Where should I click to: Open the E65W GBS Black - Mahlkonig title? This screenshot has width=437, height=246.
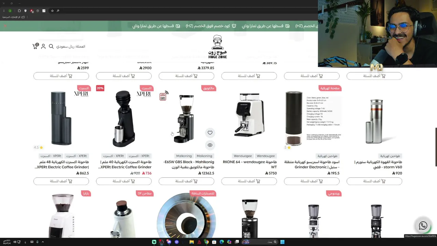(x=189, y=164)
